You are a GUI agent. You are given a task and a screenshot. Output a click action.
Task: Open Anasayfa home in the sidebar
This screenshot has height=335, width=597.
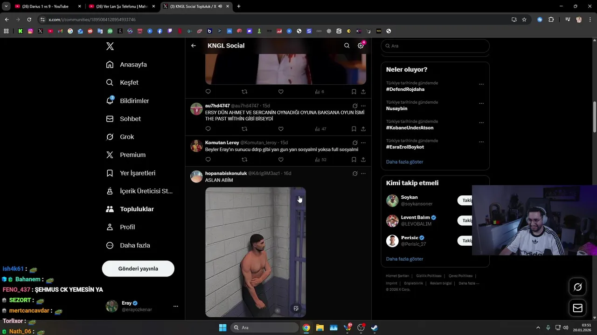pyautogui.click(x=126, y=64)
